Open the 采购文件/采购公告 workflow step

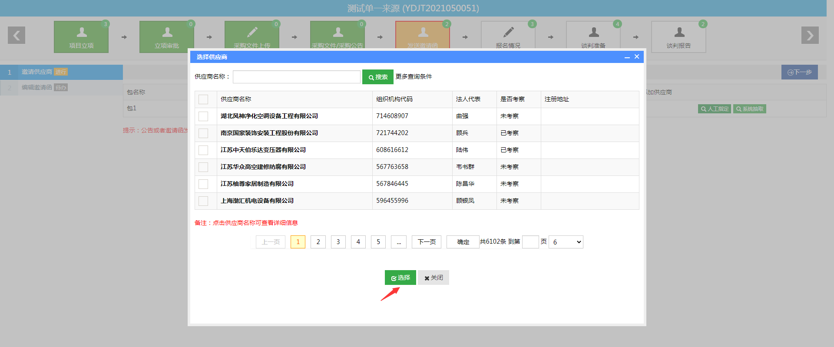tap(338, 35)
